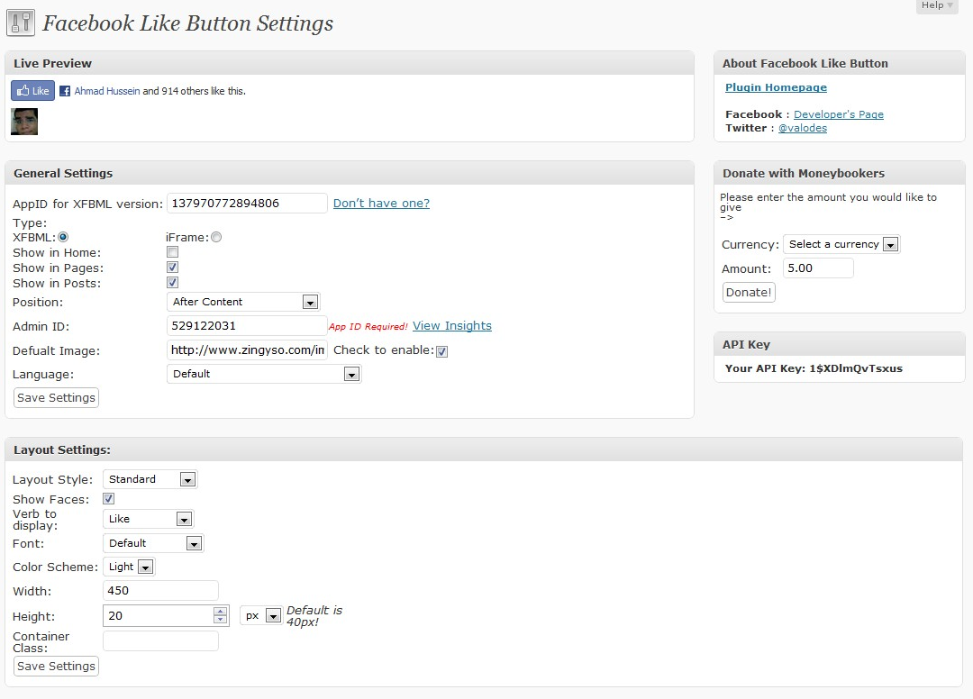Image resolution: width=973 pixels, height=699 pixels.
Task: Select the iFrame type radio button
Action: [x=216, y=237]
